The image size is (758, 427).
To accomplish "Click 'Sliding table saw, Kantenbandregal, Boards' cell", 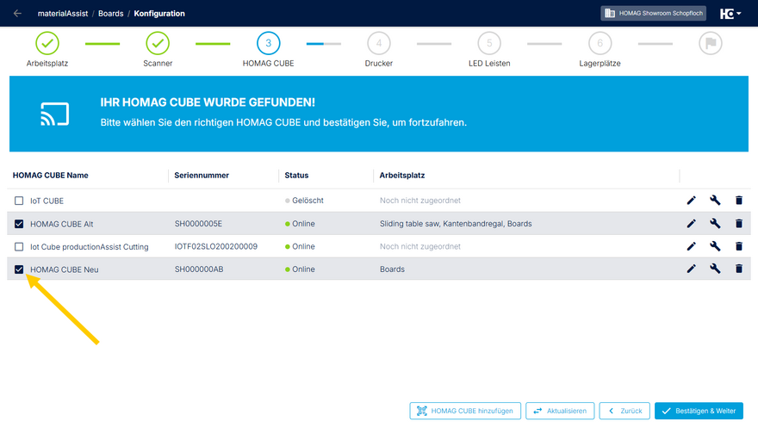I will click(x=456, y=224).
